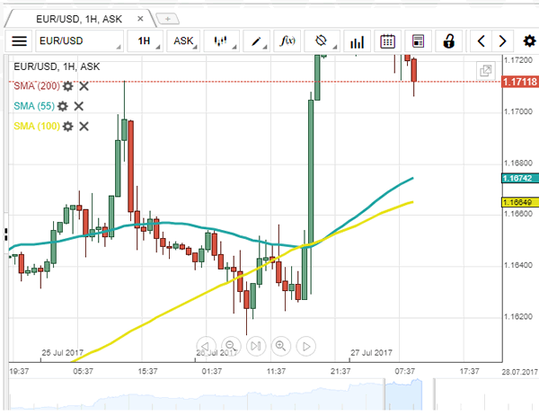Image resolution: width=539 pixels, height=415 pixels.
Task: Add a new chart tab with plus
Action: coord(167,19)
